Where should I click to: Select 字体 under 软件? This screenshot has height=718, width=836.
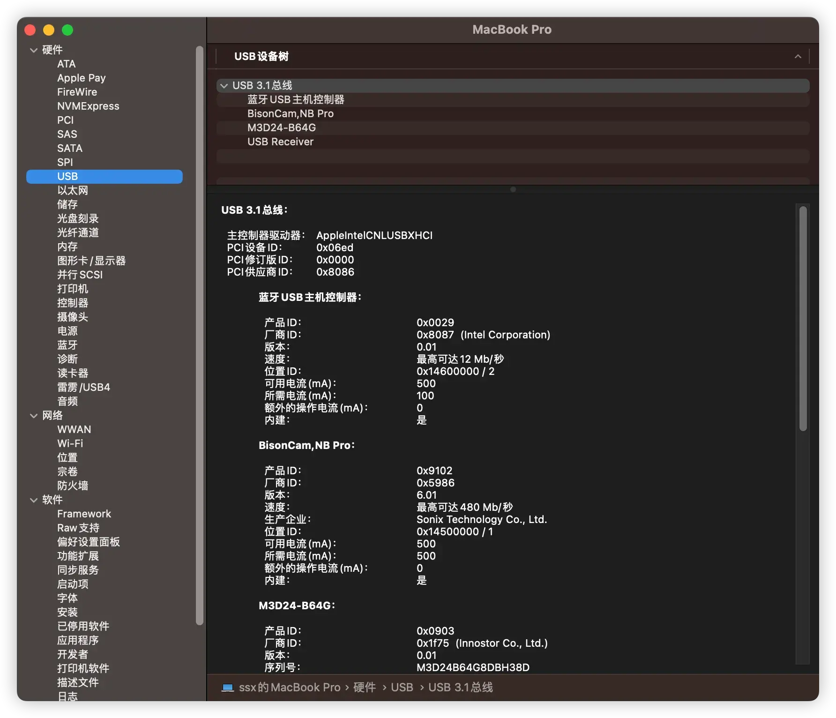(67, 598)
